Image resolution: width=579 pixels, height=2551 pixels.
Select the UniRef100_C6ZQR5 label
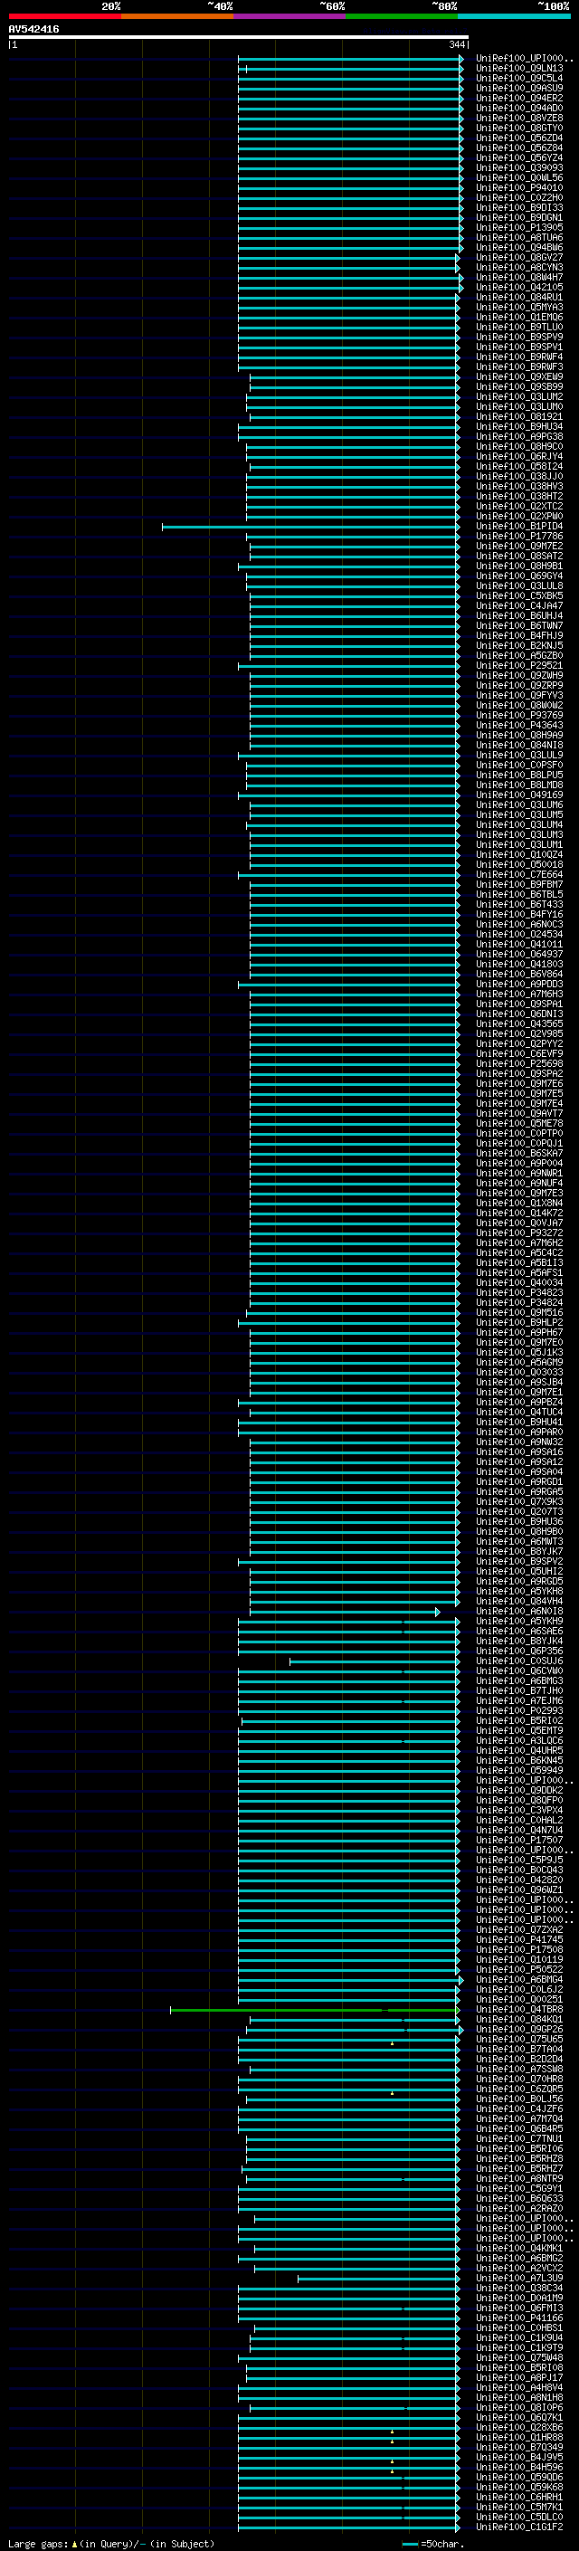[x=518, y=2089]
